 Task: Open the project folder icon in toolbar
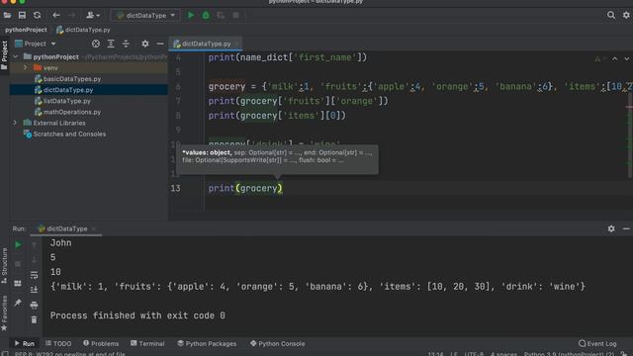tap(7, 16)
